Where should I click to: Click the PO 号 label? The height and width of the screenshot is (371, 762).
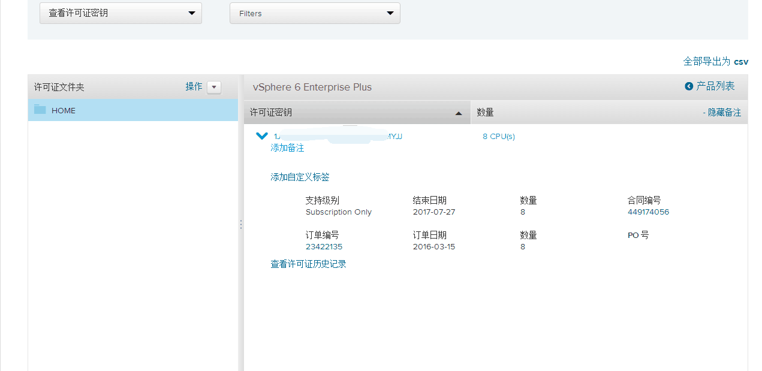(x=638, y=235)
